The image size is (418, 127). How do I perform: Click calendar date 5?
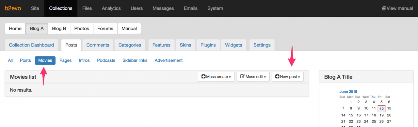tap(381, 102)
